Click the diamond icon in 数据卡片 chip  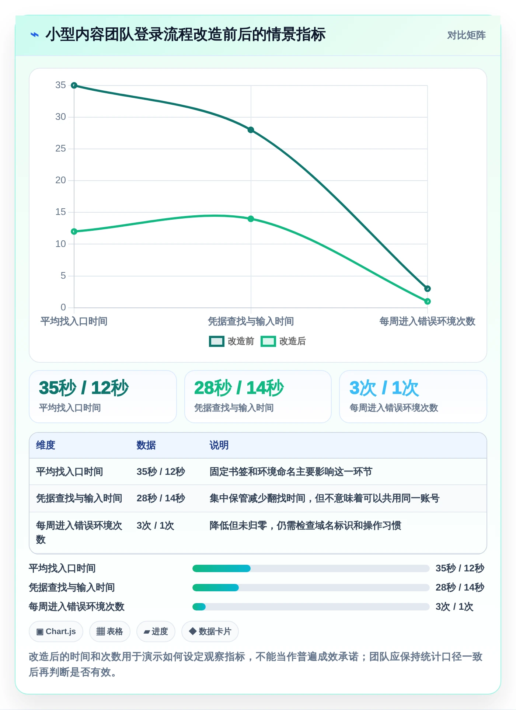click(x=192, y=631)
